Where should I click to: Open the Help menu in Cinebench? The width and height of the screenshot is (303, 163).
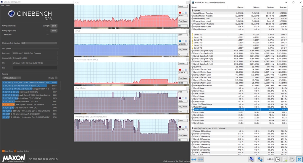[x=8, y=5]
